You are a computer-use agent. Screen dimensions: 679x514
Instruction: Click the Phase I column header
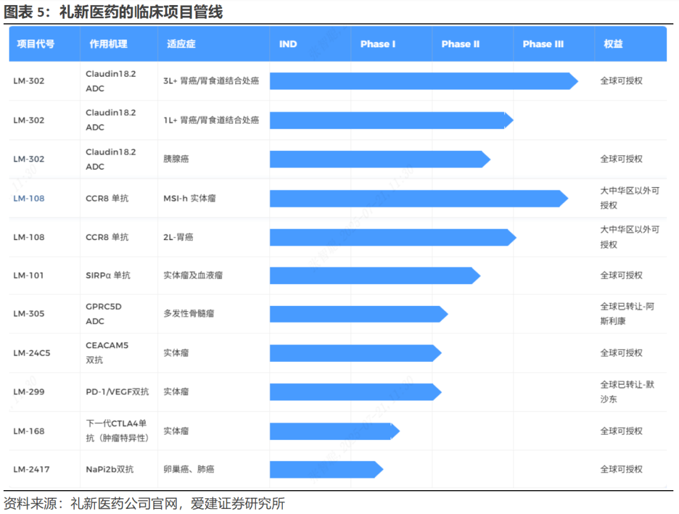(x=378, y=44)
